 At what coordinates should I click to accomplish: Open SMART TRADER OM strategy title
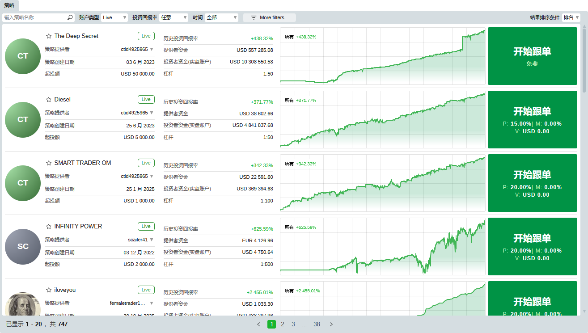pos(83,163)
